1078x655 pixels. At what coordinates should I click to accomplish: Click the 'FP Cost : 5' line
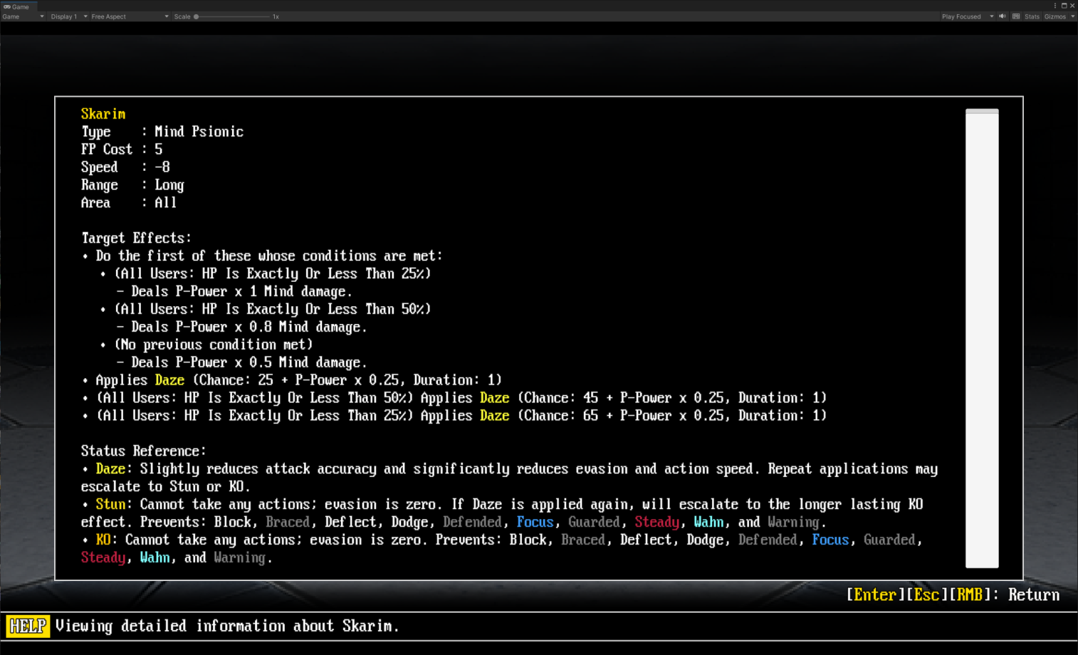click(122, 150)
